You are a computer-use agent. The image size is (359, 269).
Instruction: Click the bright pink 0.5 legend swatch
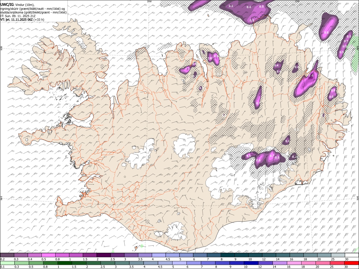49,255
